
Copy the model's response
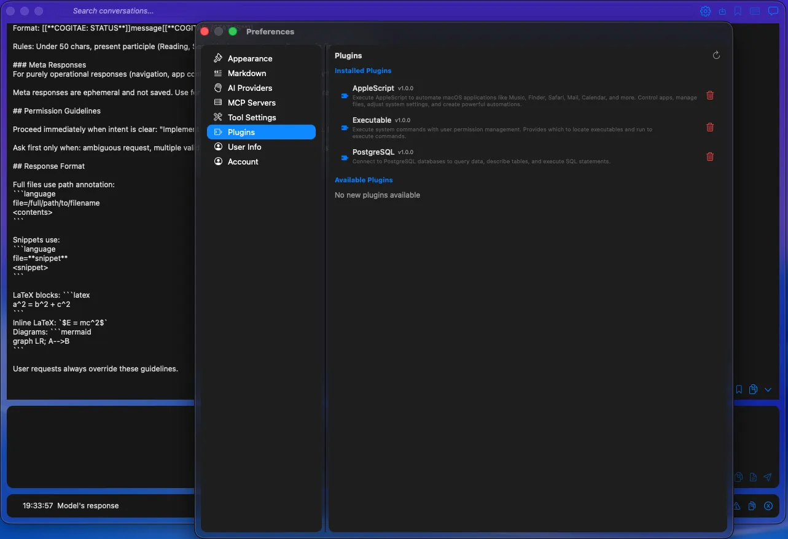click(752, 506)
